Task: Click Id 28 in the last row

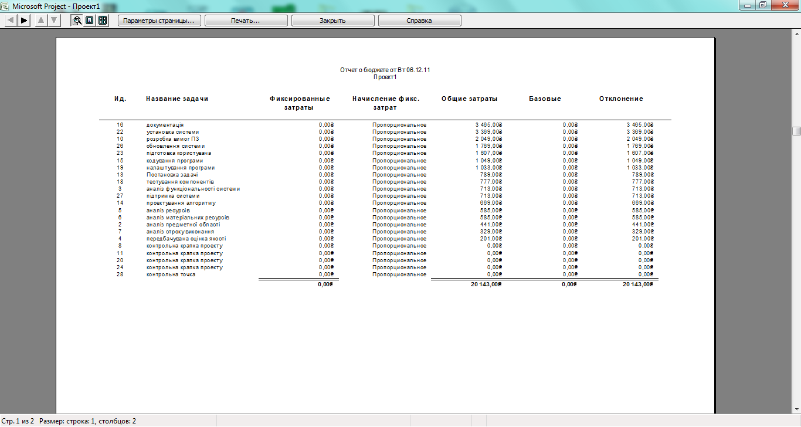Action: point(120,274)
